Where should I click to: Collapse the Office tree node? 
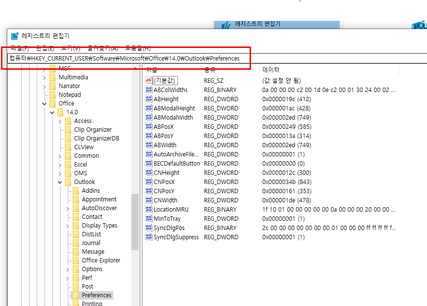coord(45,104)
